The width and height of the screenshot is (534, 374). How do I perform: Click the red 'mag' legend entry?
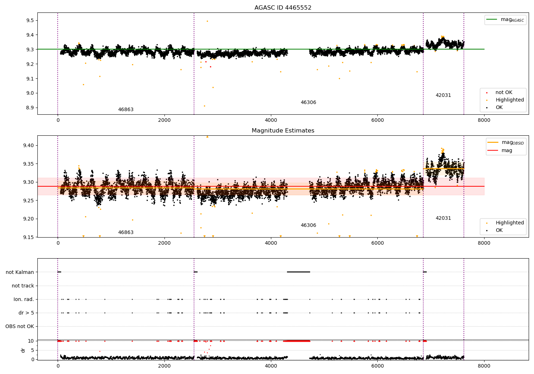[500, 150]
